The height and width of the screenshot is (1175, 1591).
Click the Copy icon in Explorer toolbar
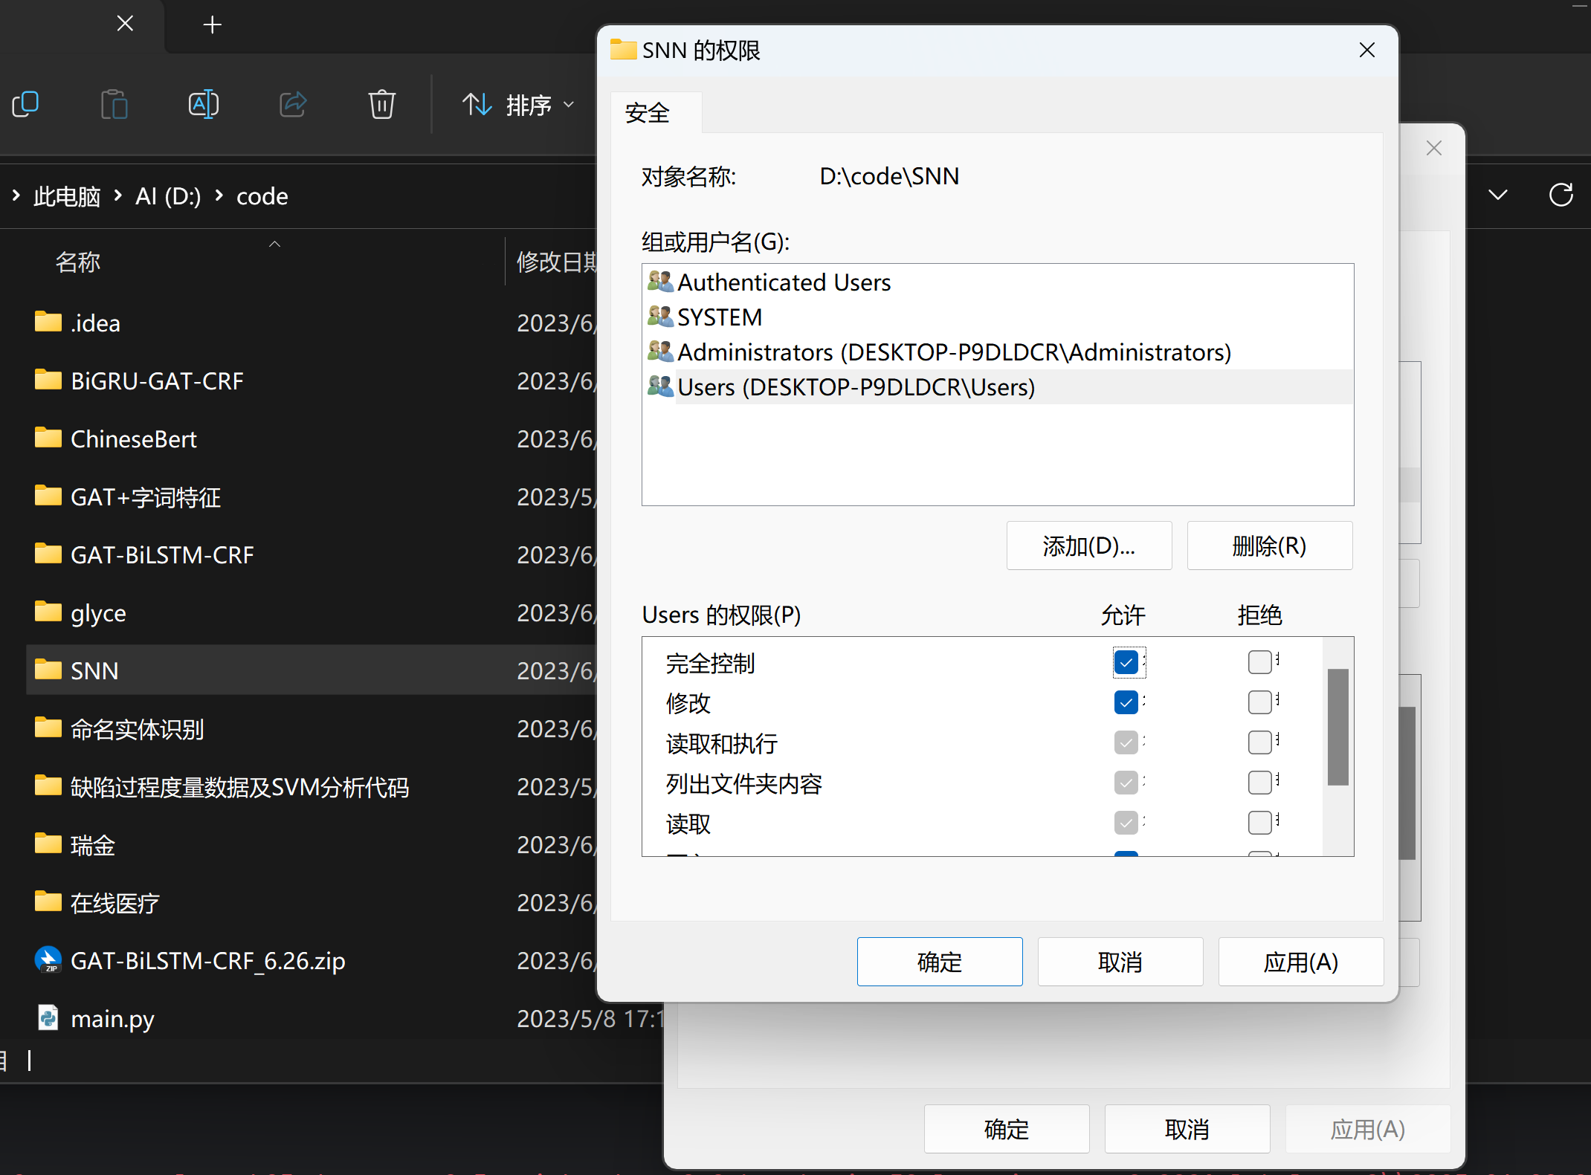coord(26,104)
